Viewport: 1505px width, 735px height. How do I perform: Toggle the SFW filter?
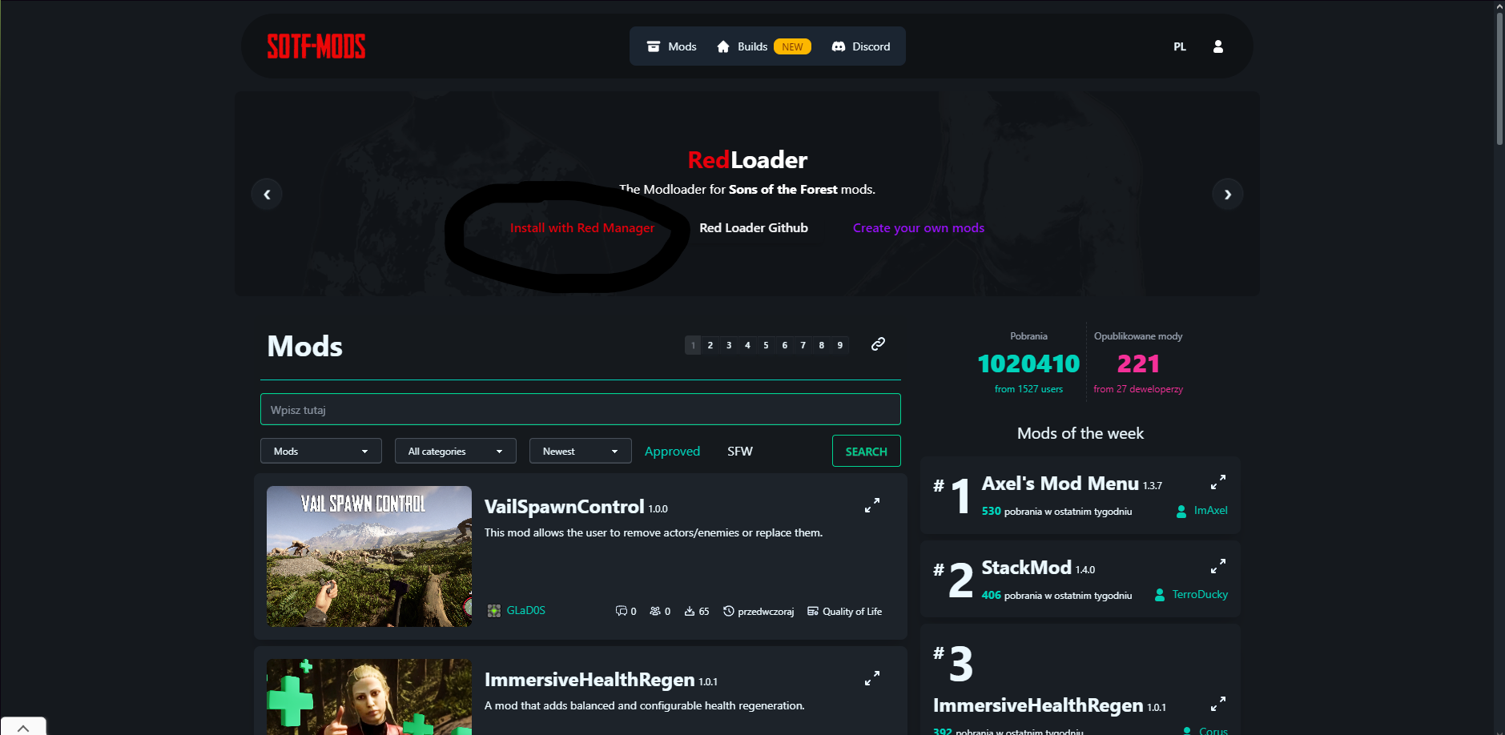tap(740, 452)
